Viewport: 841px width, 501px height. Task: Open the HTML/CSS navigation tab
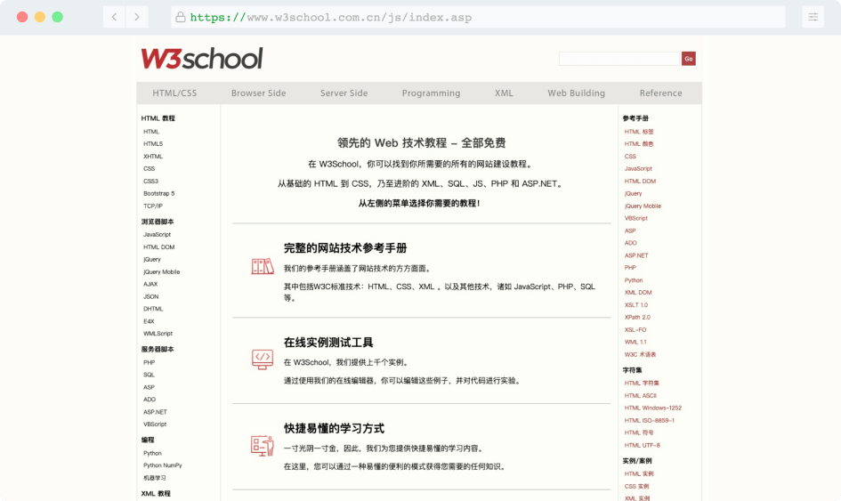[174, 93]
